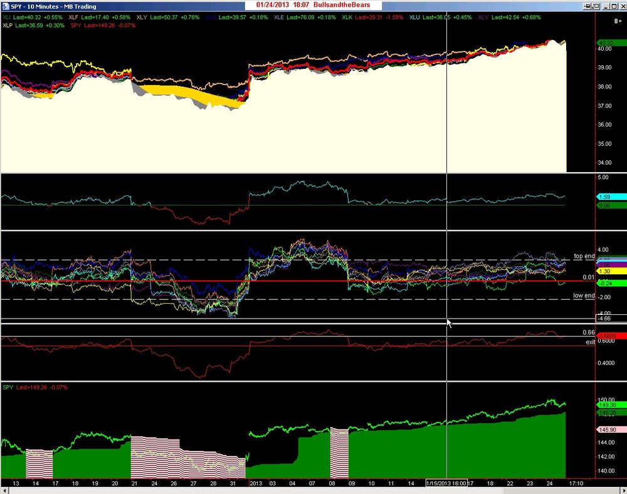Select the XLU legend entry
The image size is (627, 494).
(441, 17)
